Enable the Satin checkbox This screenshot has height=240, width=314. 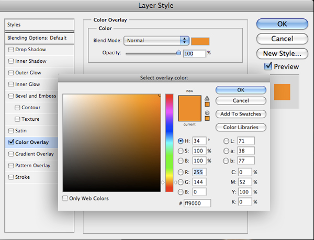(x=11, y=131)
